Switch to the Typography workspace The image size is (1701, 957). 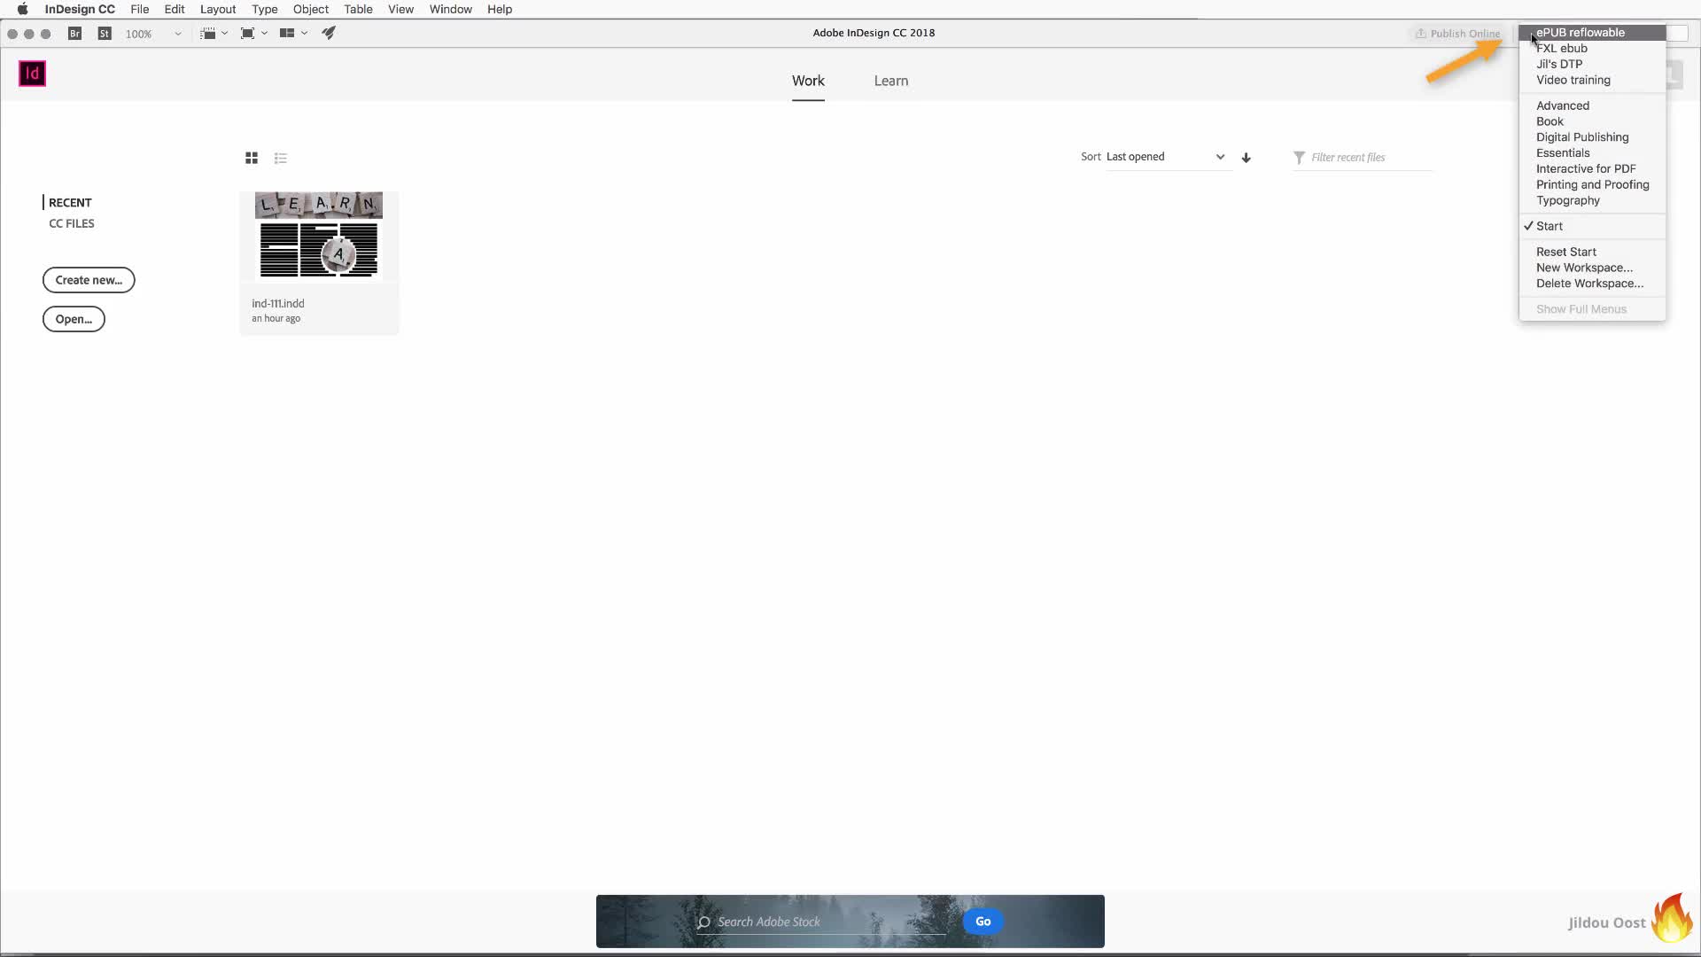coord(1592,202)
